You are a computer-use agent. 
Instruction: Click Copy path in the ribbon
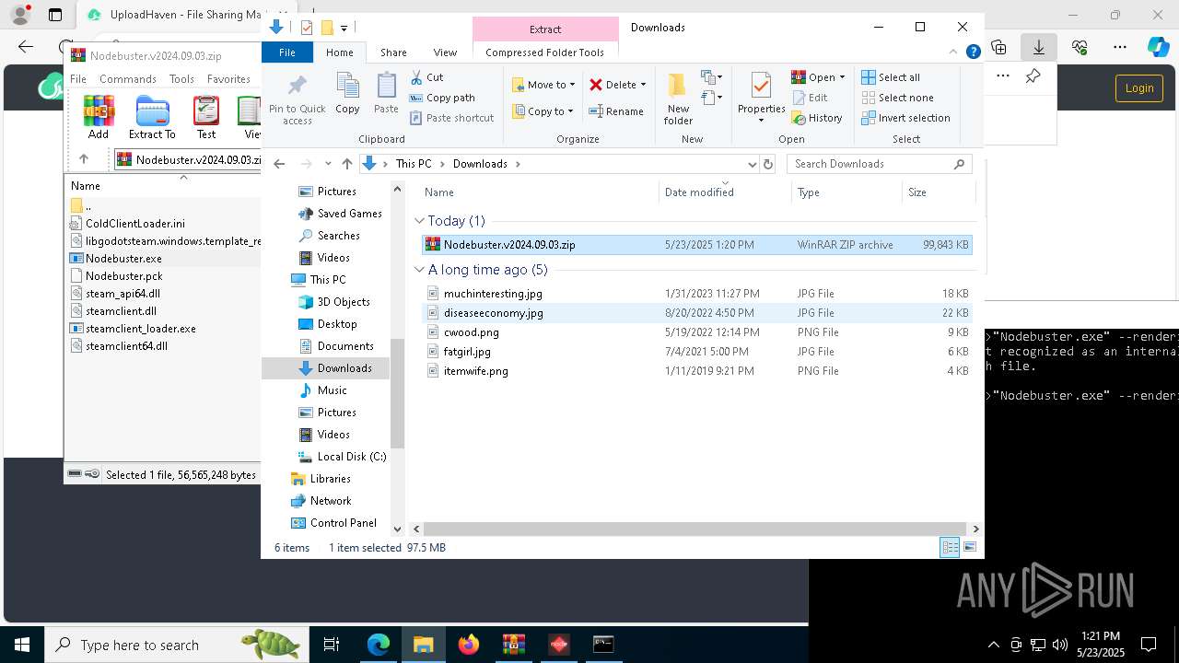point(442,98)
